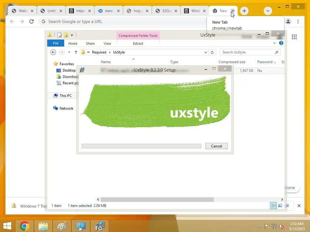This screenshot has height=232, width=310.
Task: Switch to the Aero browser tab
Action: pos(109,11)
